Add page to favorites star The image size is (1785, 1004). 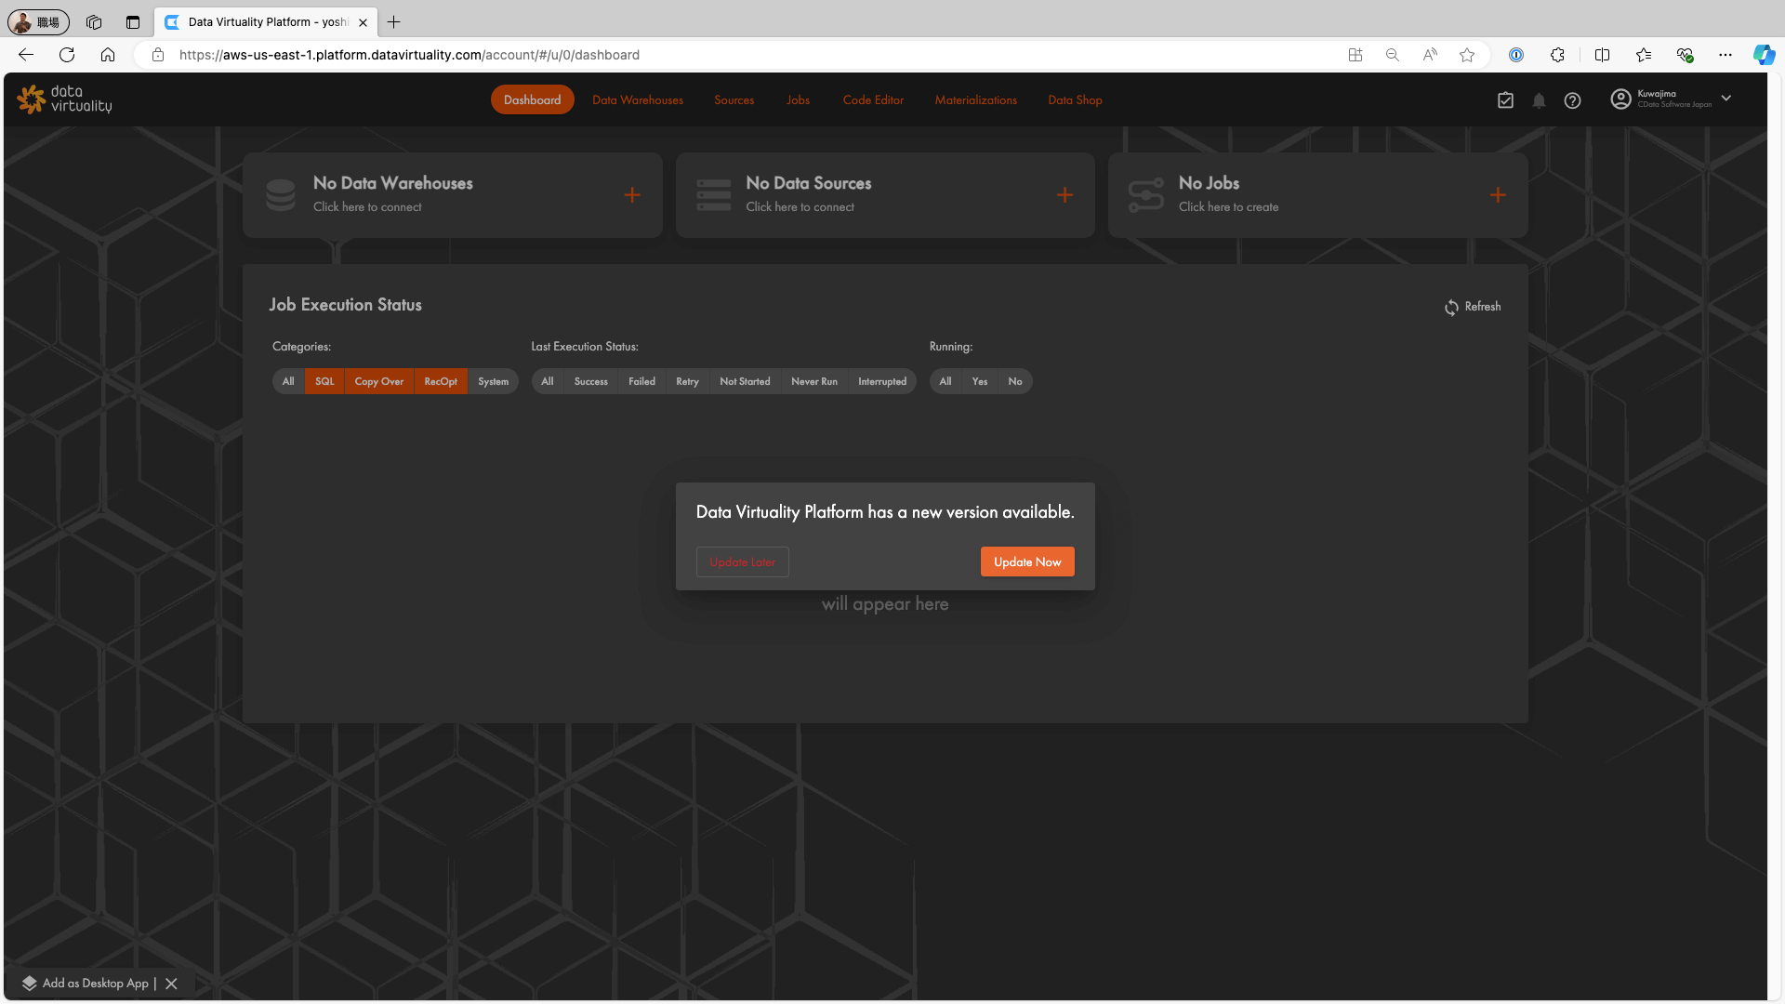click(x=1467, y=55)
